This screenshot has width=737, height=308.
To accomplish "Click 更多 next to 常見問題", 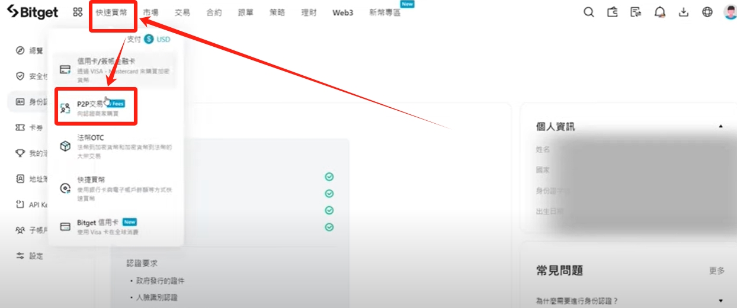I will pos(717,271).
